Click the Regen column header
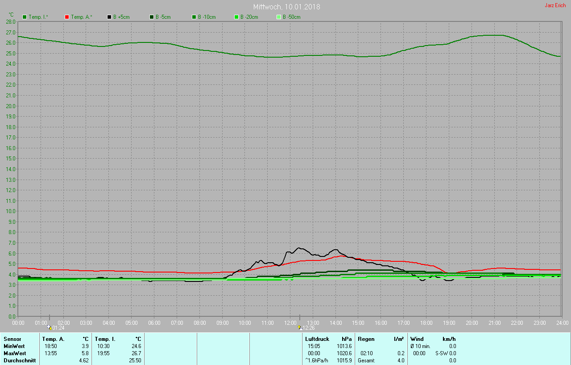 366,339
